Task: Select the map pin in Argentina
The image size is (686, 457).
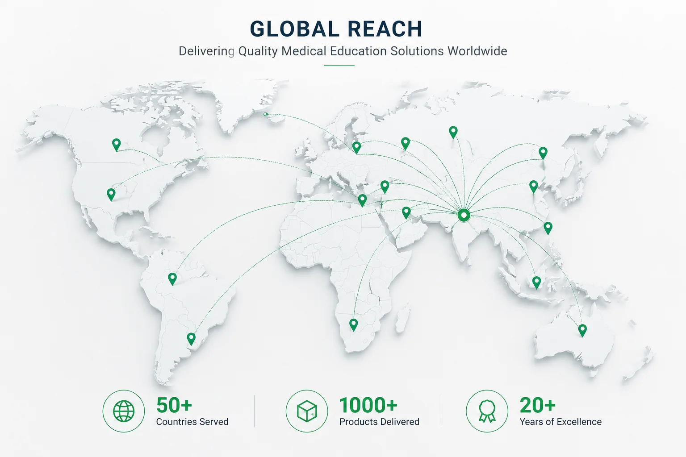Action: (191, 339)
